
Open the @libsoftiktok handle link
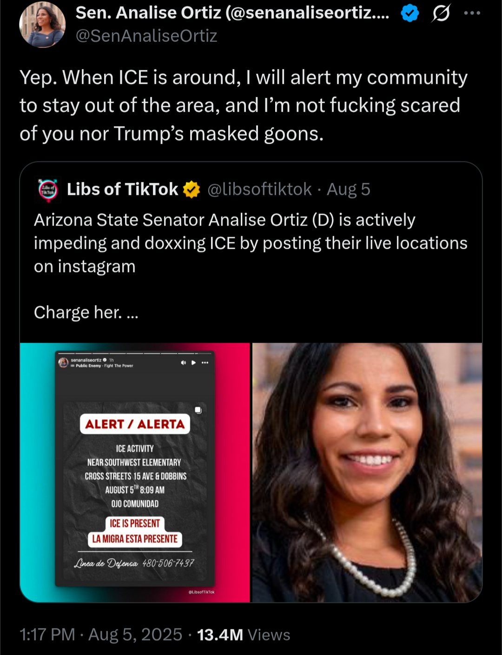(259, 189)
